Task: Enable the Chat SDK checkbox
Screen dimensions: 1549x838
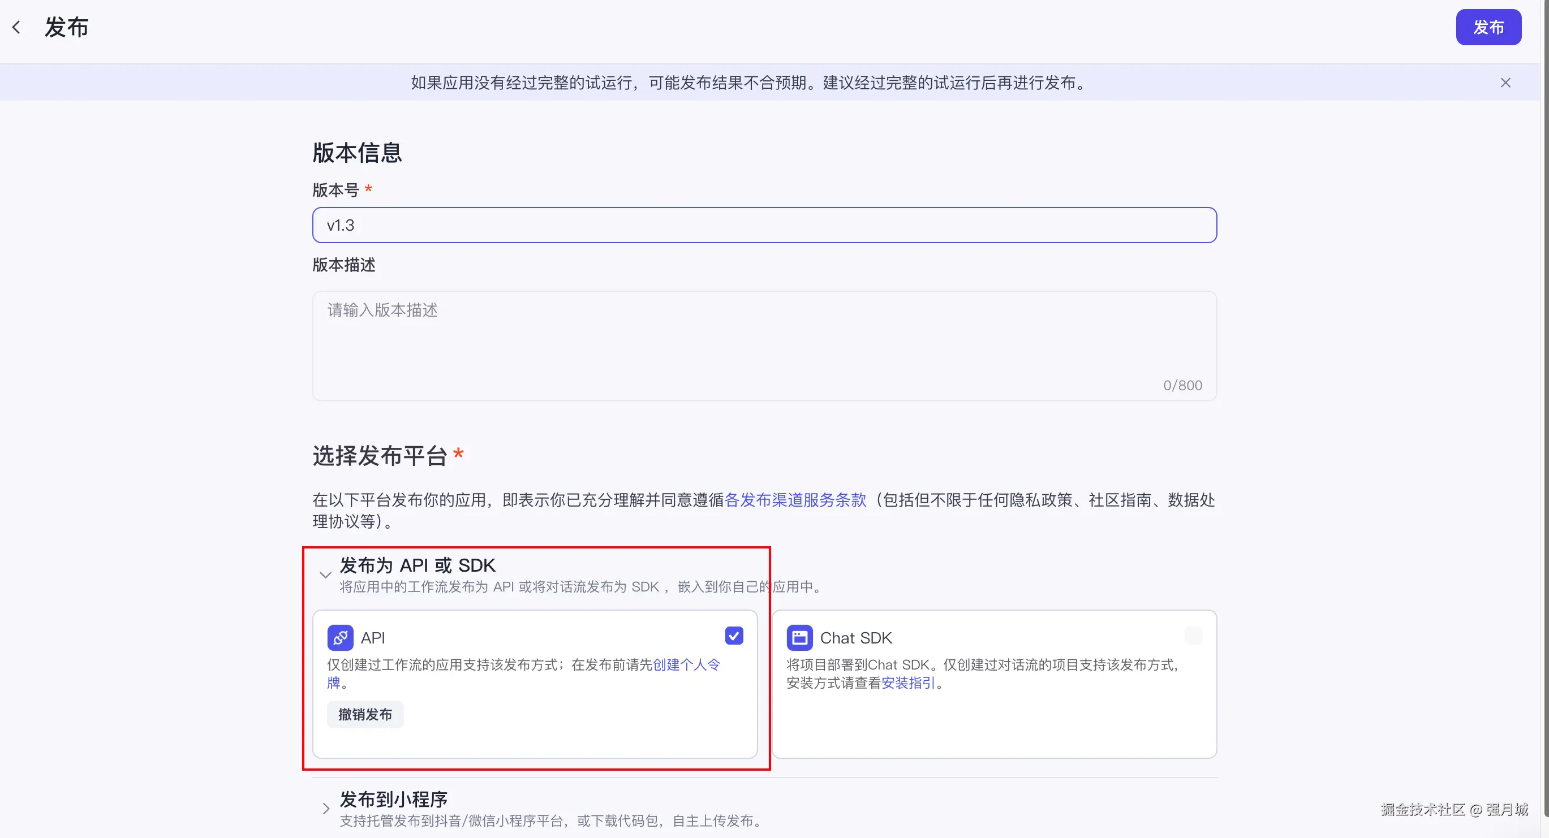Action: [x=1193, y=636]
